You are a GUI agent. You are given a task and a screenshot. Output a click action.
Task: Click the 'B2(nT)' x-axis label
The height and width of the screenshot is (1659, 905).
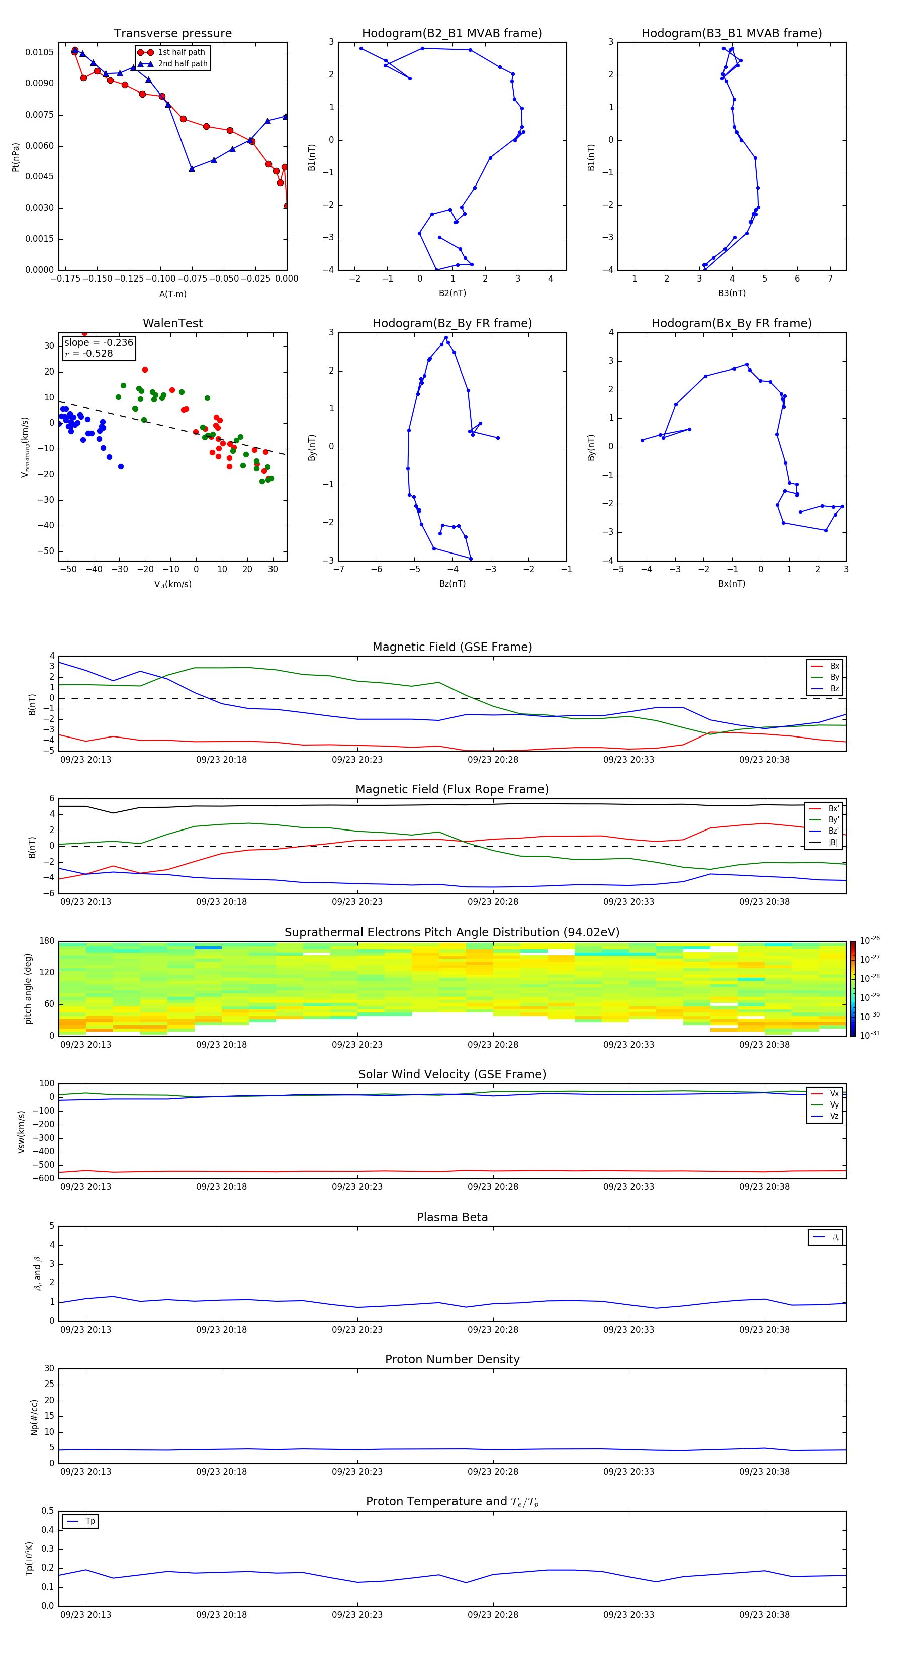point(452,293)
